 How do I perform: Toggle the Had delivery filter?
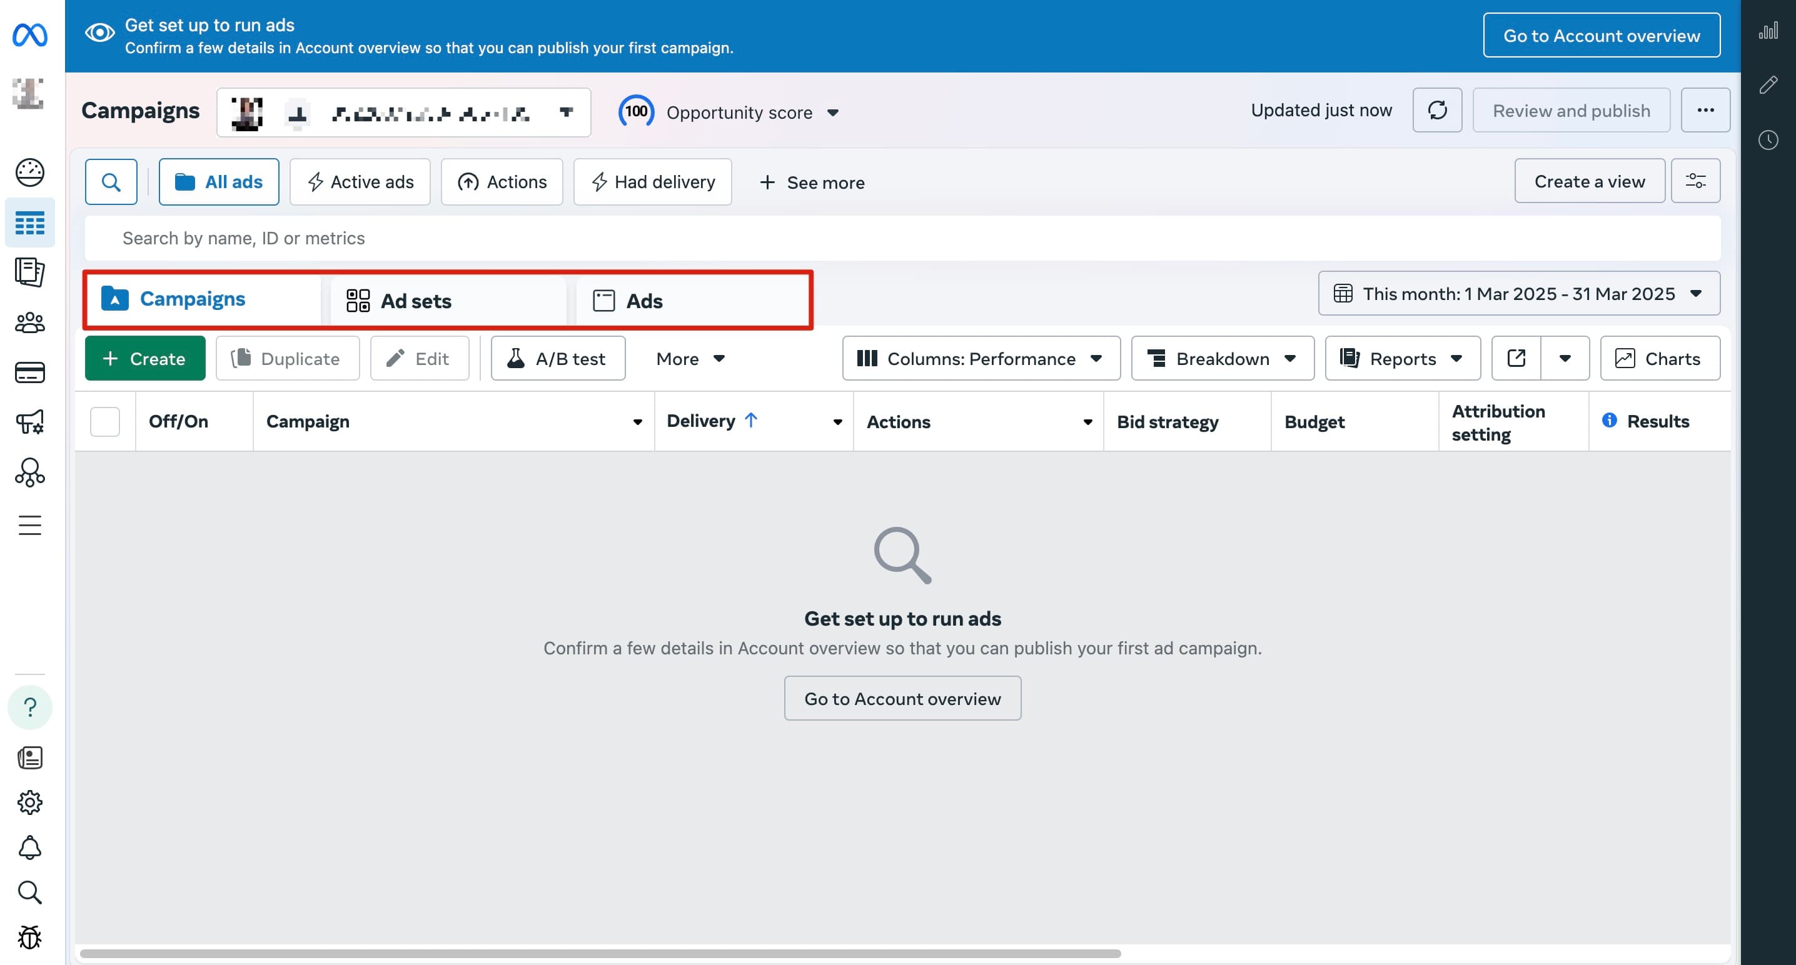(x=653, y=182)
